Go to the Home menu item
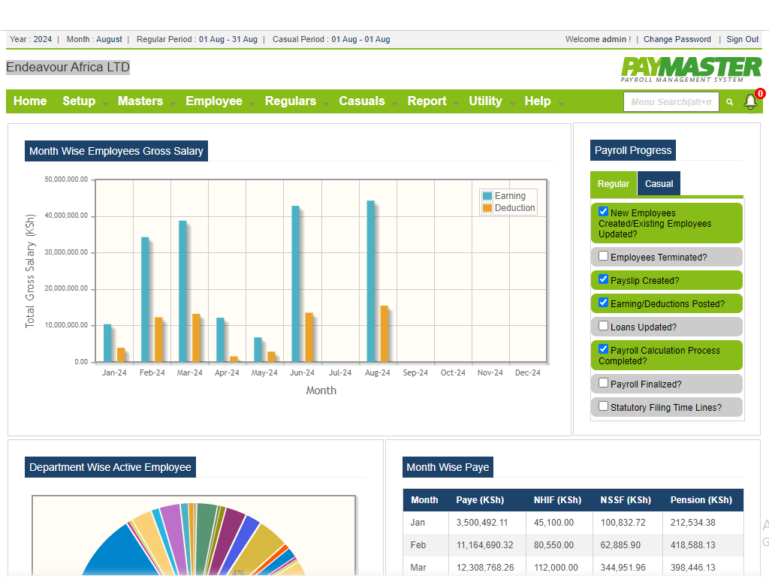The image size is (769, 579). pyautogui.click(x=30, y=101)
